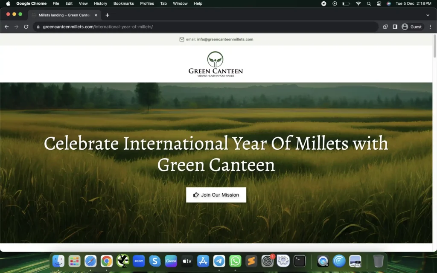
Task: Select the Millets landing – Green Canteen tab
Action: 65,15
